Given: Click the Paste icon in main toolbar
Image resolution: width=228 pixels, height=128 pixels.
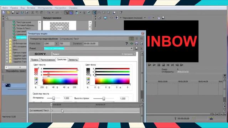Looking at the screenshot, I should point(42,12).
